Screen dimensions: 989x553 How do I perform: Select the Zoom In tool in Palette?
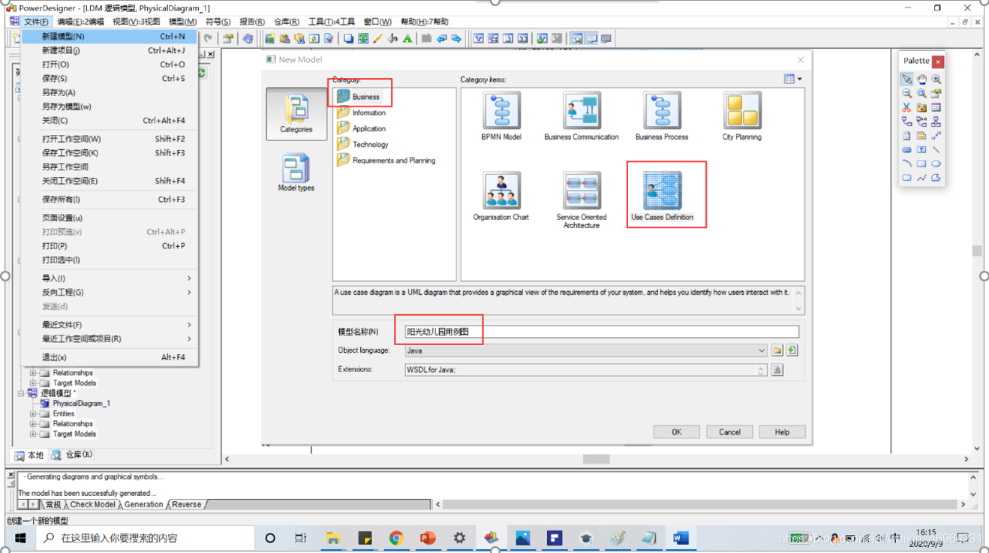tap(936, 79)
